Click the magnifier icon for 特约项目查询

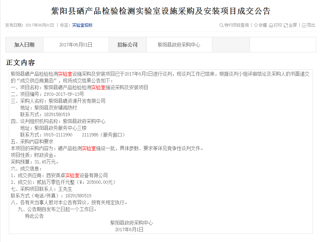tap(221, 25)
